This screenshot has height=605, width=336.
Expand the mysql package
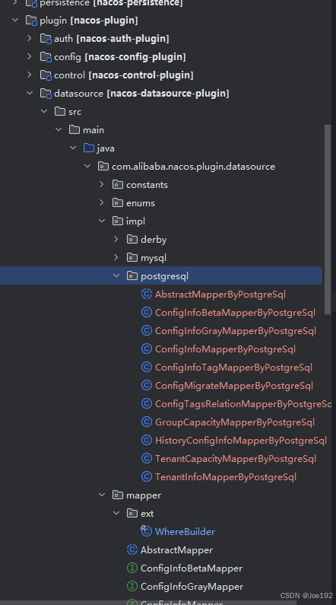coord(116,257)
